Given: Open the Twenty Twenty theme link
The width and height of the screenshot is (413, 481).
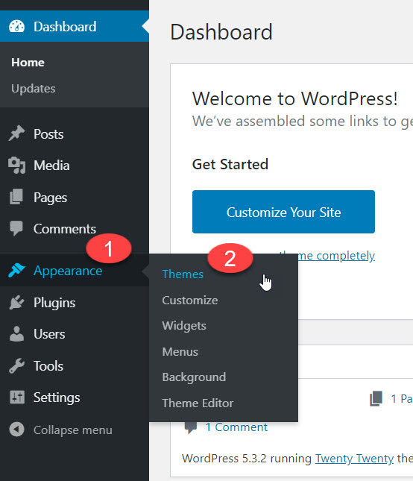Looking at the screenshot, I should pos(354,459).
